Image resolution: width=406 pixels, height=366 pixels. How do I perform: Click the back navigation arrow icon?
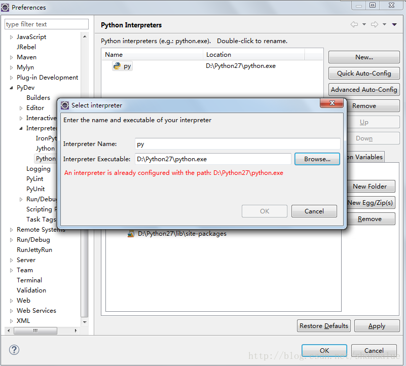tap(354, 24)
